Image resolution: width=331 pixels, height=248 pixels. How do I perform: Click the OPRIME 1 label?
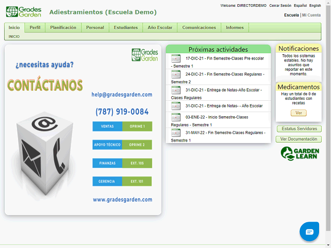pos(137,126)
